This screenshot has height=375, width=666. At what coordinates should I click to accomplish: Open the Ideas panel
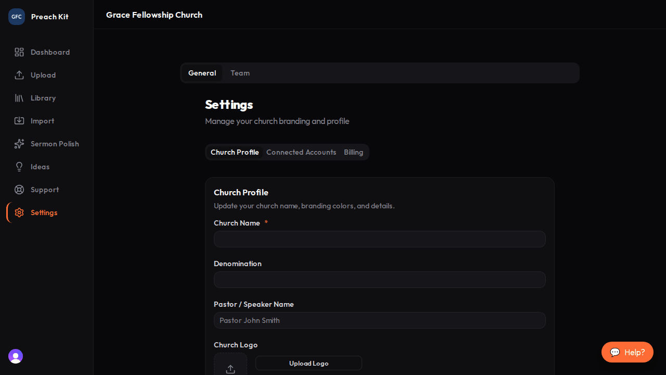click(39, 167)
